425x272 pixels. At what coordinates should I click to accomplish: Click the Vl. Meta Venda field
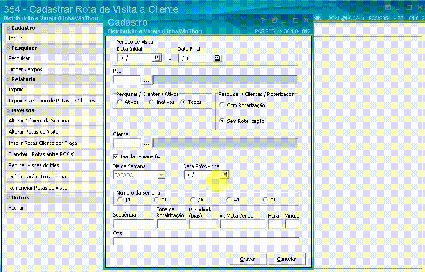[x=242, y=224]
